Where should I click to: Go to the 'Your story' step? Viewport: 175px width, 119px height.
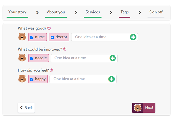(17, 12)
